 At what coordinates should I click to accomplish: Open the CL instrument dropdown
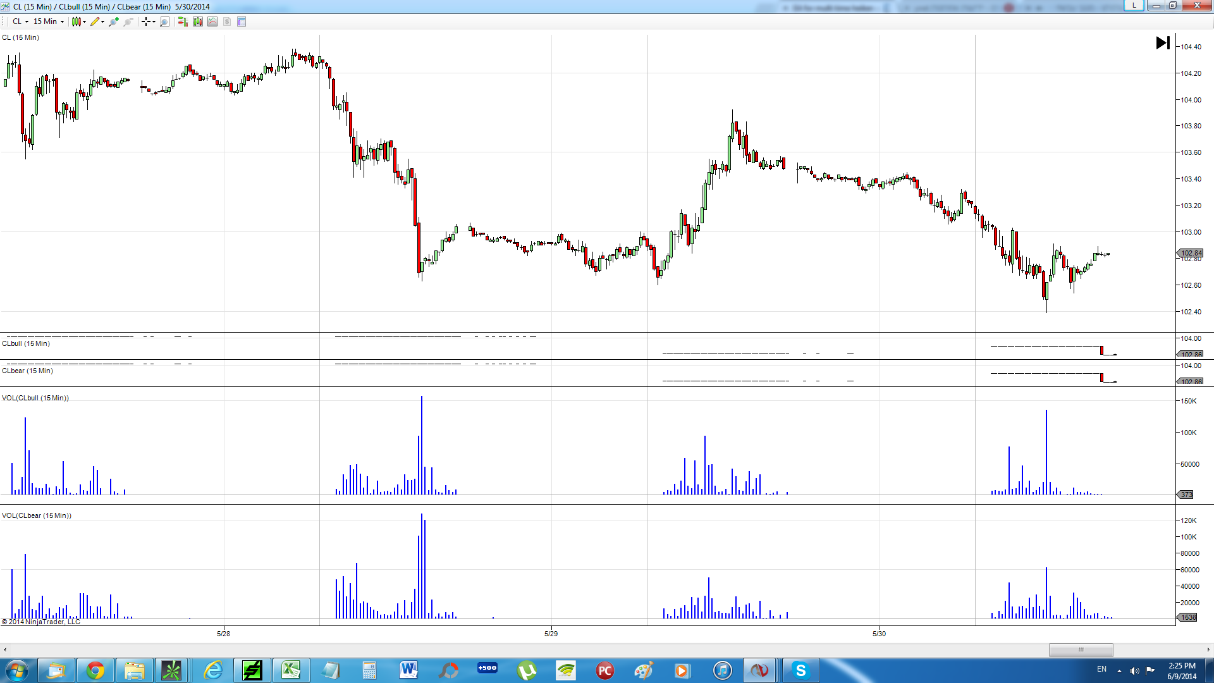[20, 22]
